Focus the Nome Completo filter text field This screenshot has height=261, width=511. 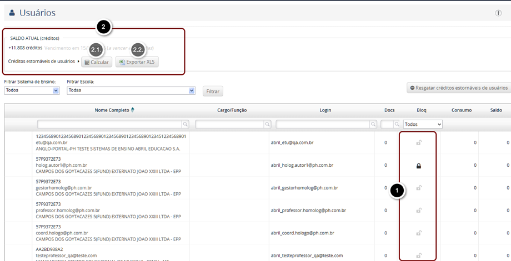(x=109, y=125)
